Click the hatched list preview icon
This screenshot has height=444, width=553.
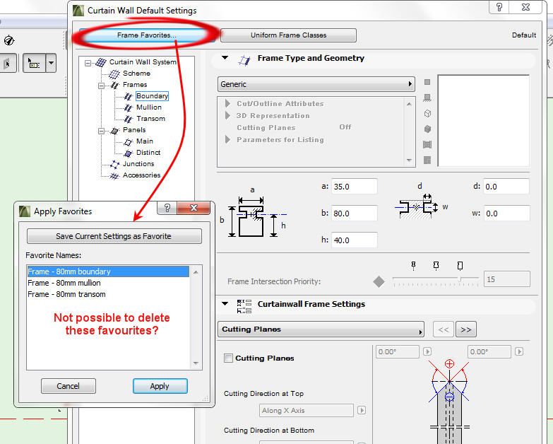pos(427,160)
